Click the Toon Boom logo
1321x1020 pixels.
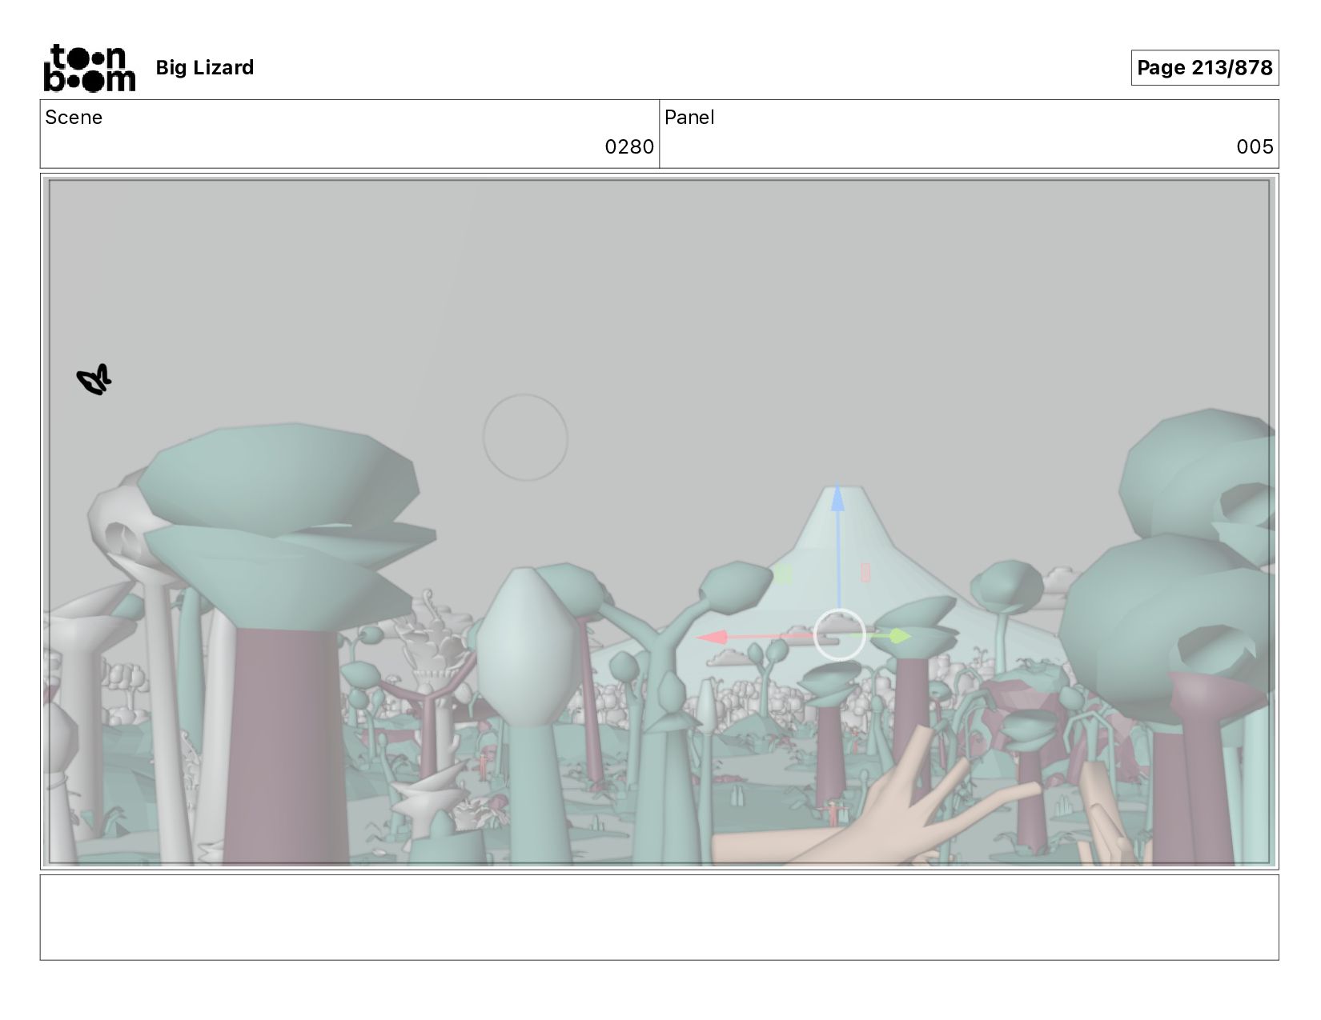point(89,68)
